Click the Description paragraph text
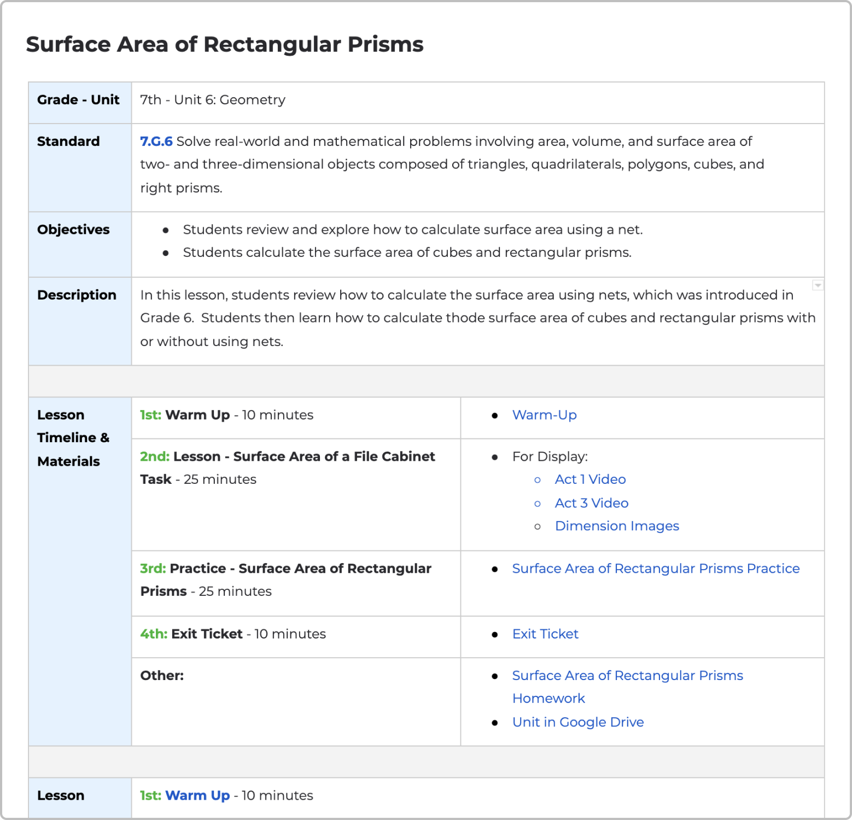The image size is (852, 820). coord(477,318)
